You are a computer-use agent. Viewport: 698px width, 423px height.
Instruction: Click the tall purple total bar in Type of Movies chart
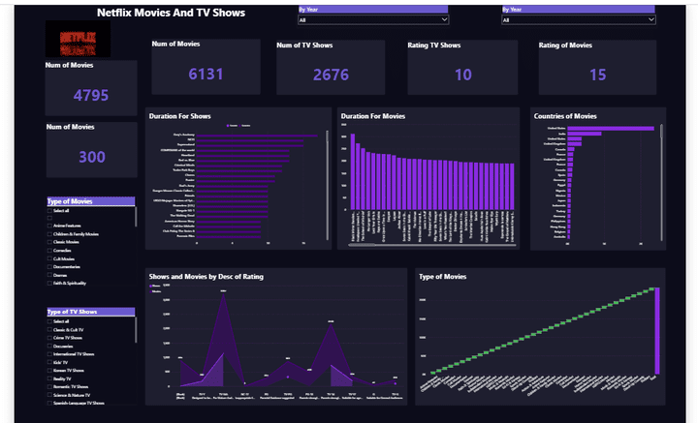(657, 331)
